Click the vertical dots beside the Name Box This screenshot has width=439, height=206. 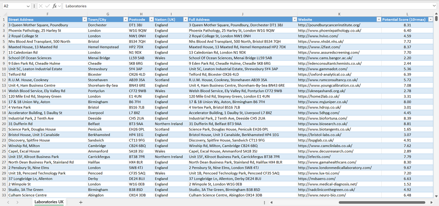(34, 6)
